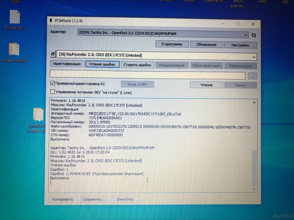Viewport: 294px width, 220px height.
Task: Open the TC1766 file on desktop
Action: [15, 19]
